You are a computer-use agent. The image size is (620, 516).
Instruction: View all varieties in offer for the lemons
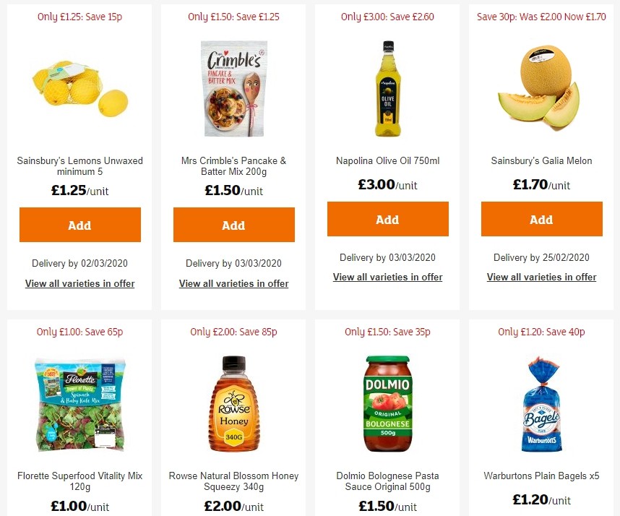pyautogui.click(x=79, y=283)
